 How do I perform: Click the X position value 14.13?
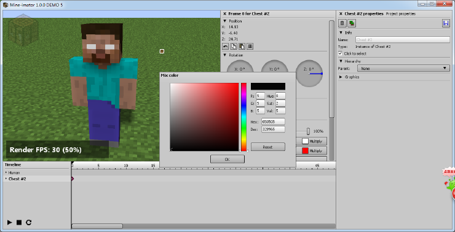[x=233, y=27]
